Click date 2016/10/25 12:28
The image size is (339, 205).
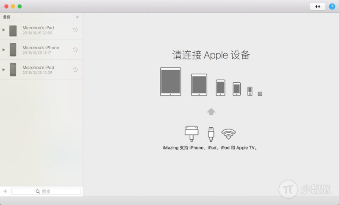pyautogui.click(x=37, y=73)
